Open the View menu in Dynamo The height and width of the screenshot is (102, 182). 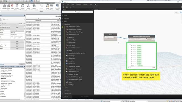coord(73,5)
